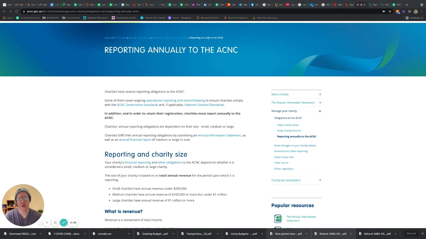426x239 pixels.
Task: Click the webcam recording bubble
Action: click(x=23, y=205)
